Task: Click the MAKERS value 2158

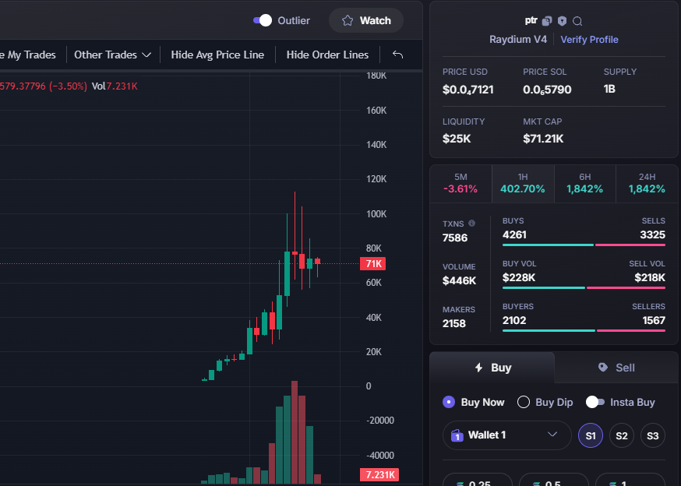Action: tap(453, 323)
